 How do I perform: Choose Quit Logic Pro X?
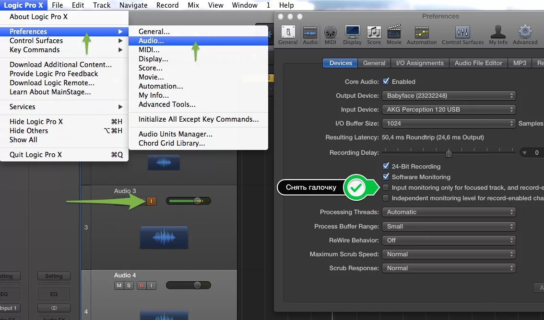(x=64, y=154)
